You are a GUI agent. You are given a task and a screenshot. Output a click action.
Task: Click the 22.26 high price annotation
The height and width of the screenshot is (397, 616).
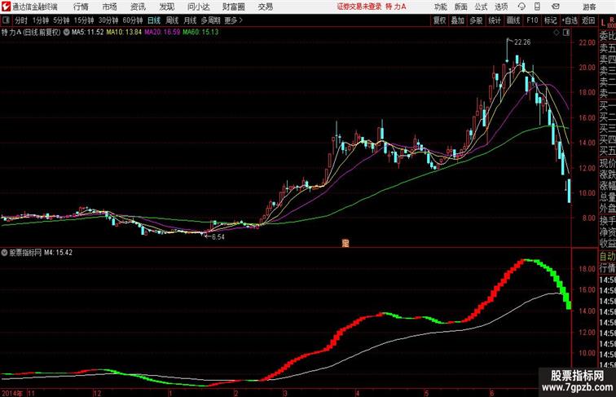tap(522, 42)
